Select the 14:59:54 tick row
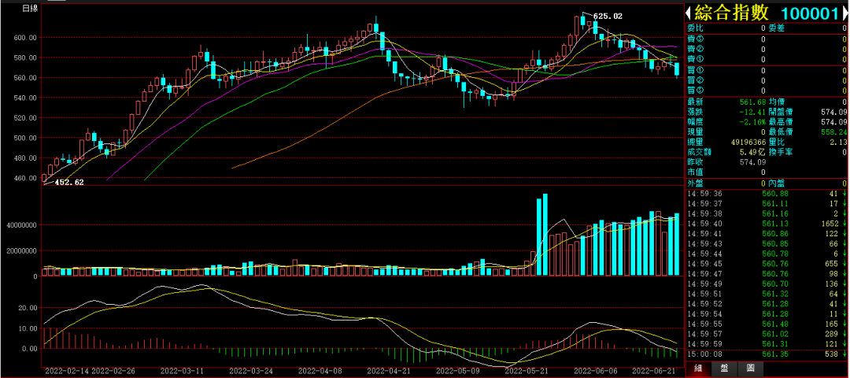 pos(767,313)
